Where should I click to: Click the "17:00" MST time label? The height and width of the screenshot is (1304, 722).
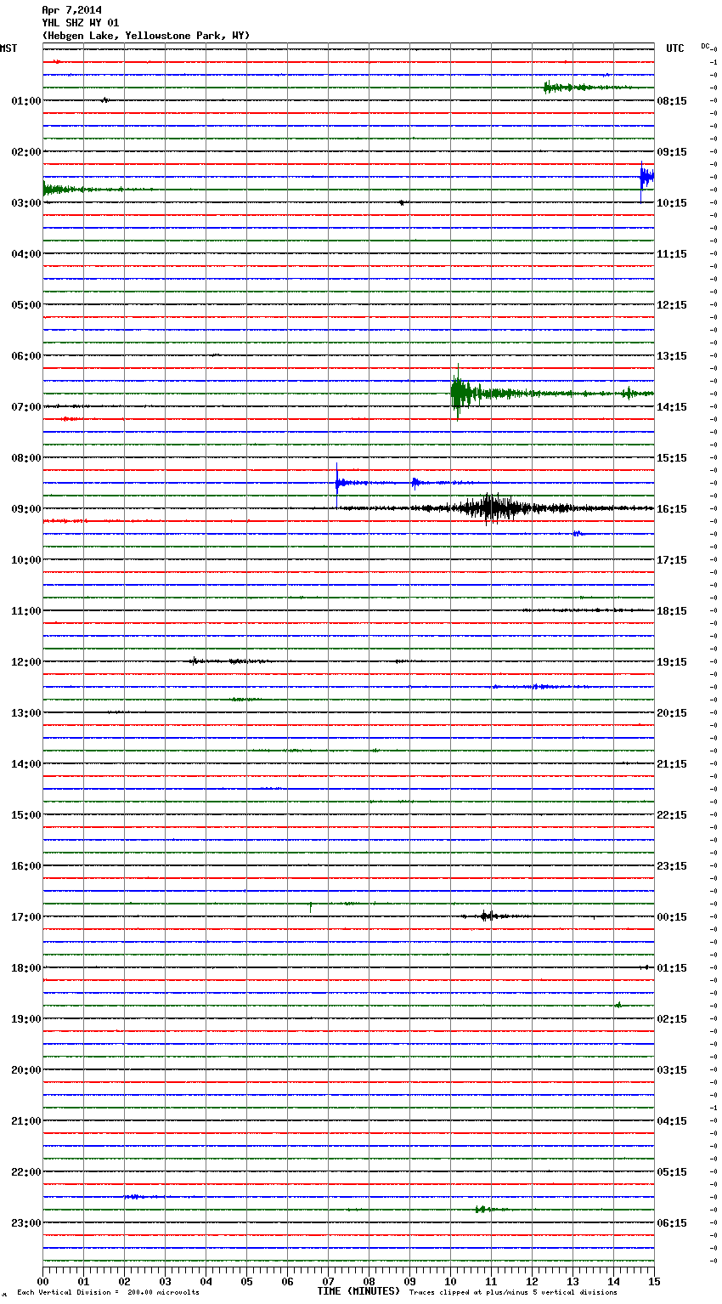pos(26,917)
